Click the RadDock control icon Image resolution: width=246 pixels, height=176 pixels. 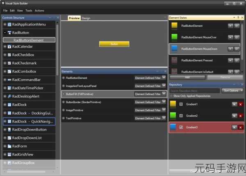pyautogui.click(x=9, y=105)
